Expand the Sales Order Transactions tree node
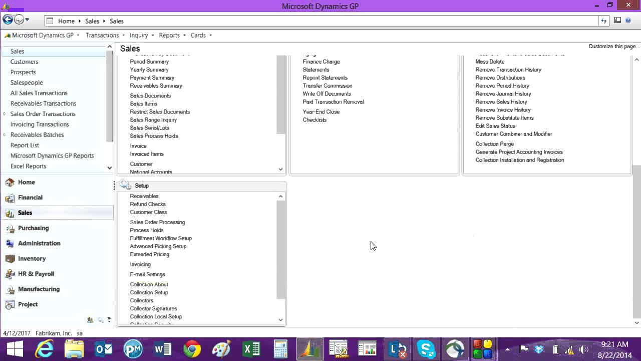The height and width of the screenshot is (361, 641). coord(5,114)
